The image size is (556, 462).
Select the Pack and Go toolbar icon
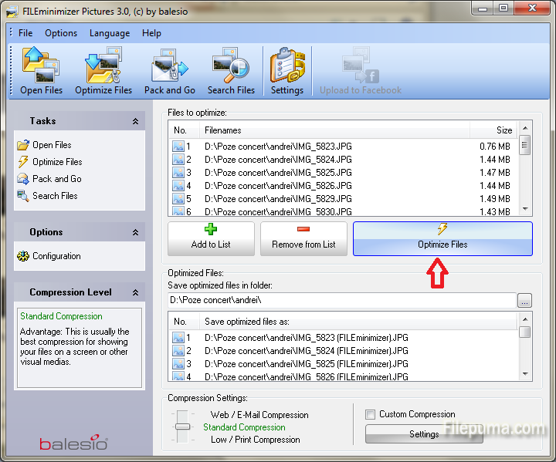169,71
